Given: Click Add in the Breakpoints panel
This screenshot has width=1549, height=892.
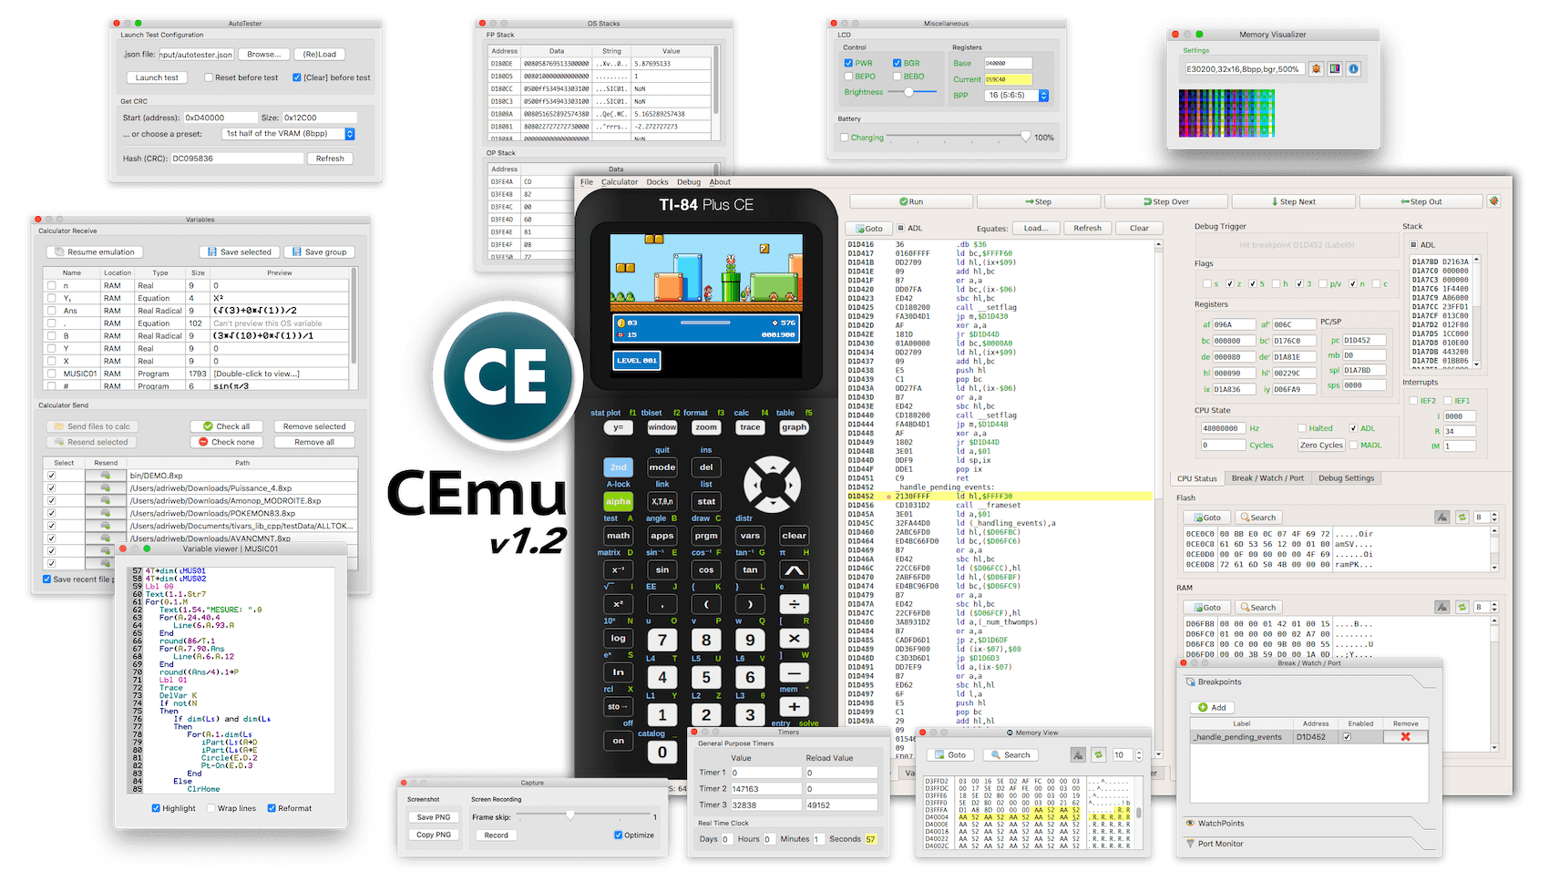Looking at the screenshot, I should tap(1212, 707).
